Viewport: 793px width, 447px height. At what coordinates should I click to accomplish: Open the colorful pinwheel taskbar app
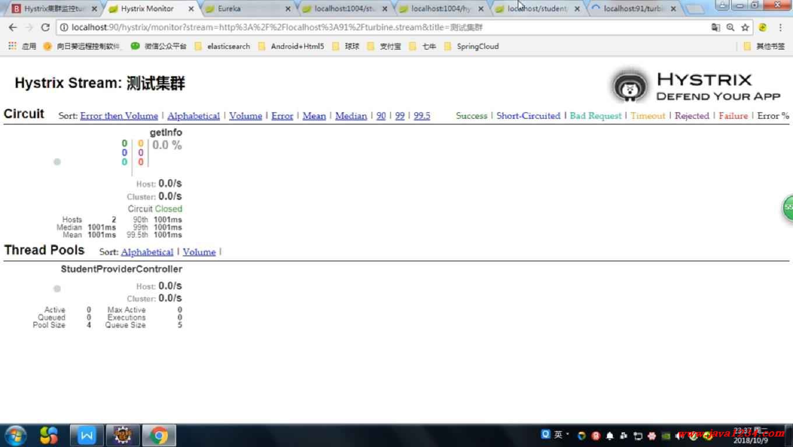(x=49, y=435)
